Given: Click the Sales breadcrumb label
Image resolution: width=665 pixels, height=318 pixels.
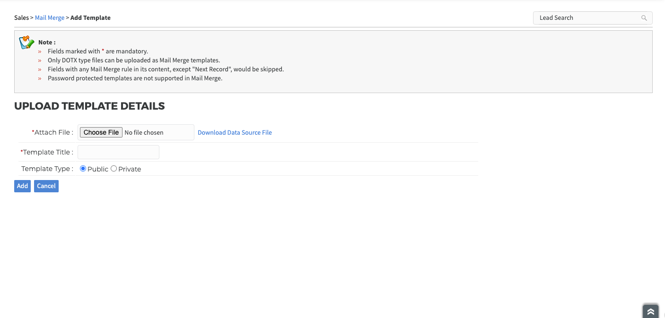Looking at the screenshot, I should [x=21, y=17].
